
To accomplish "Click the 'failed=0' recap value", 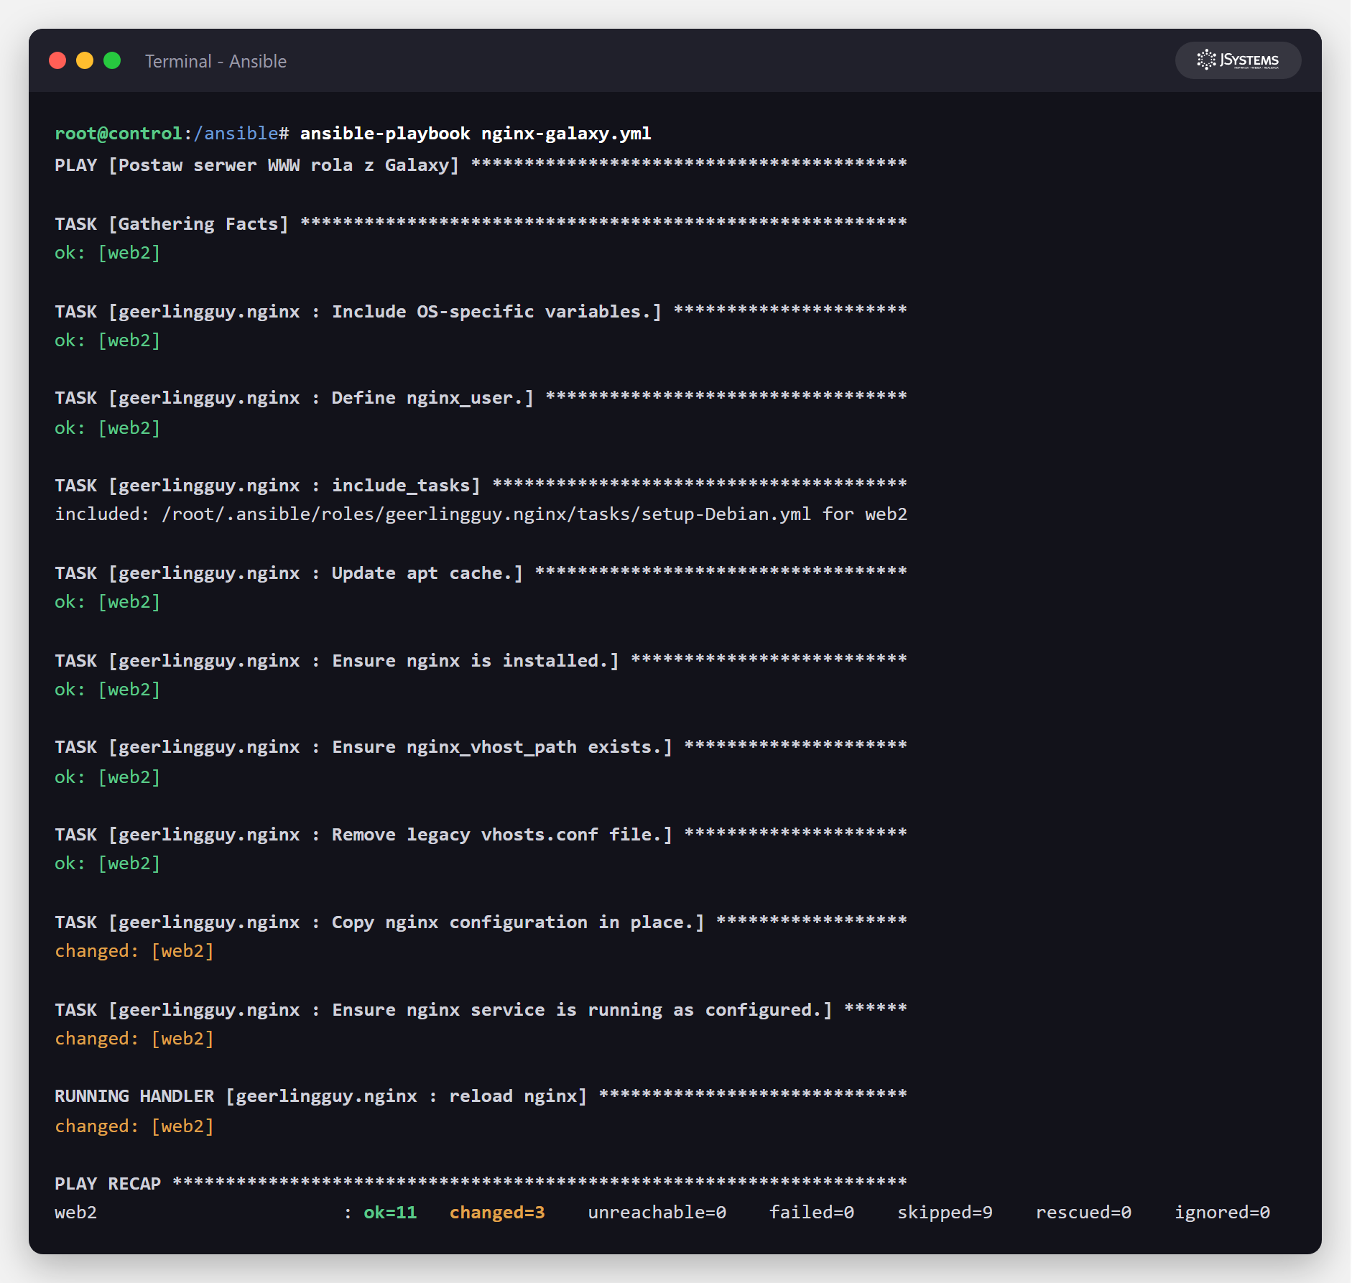I will pos(812,1213).
